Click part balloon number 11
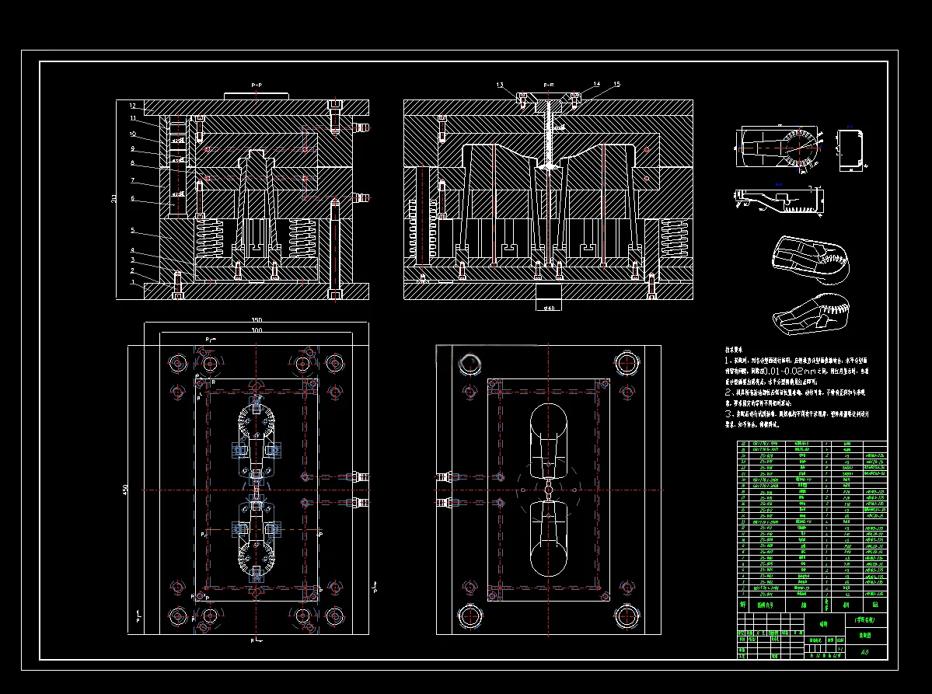Image resolution: width=932 pixels, height=694 pixels. coord(133,118)
